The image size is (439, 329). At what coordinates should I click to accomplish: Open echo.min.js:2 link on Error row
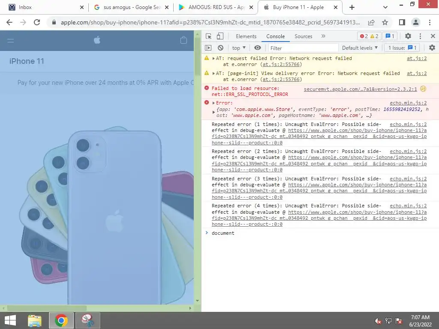point(408,103)
